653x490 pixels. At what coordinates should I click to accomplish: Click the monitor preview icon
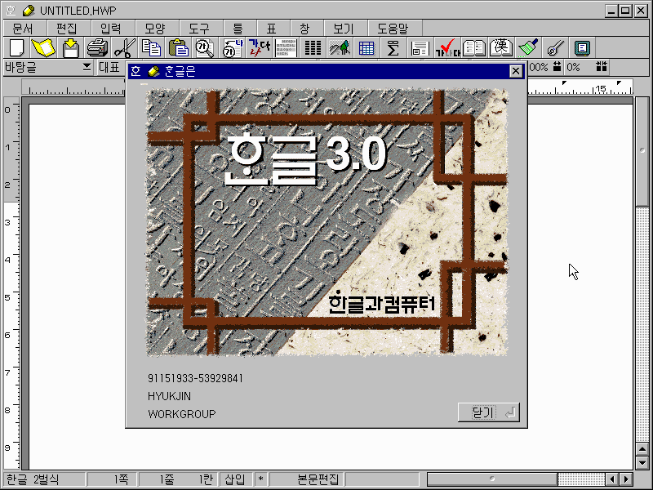(582, 48)
